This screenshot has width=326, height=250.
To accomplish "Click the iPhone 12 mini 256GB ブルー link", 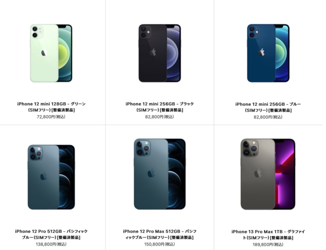I will click(x=268, y=107).
